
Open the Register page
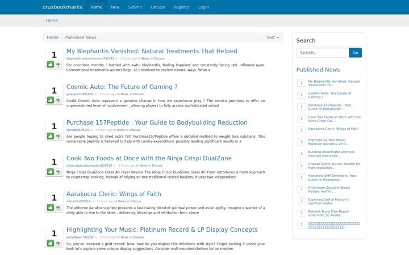(x=181, y=7)
